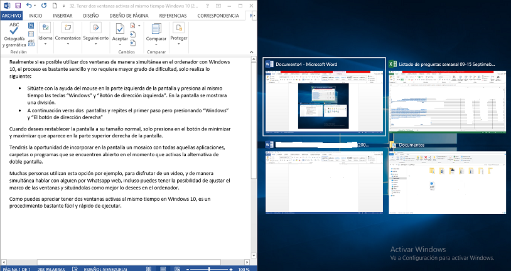Screen dimensions: 511x271
Task: Open the REFERENCIAS tab
Action: click(x=173, y=16)
